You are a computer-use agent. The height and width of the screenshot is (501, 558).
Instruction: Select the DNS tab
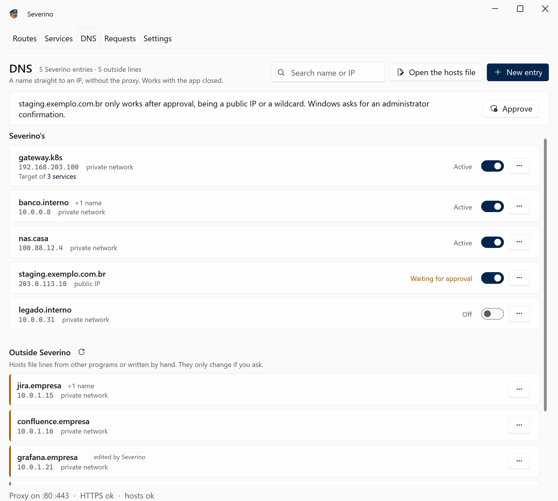pos(89,38)
